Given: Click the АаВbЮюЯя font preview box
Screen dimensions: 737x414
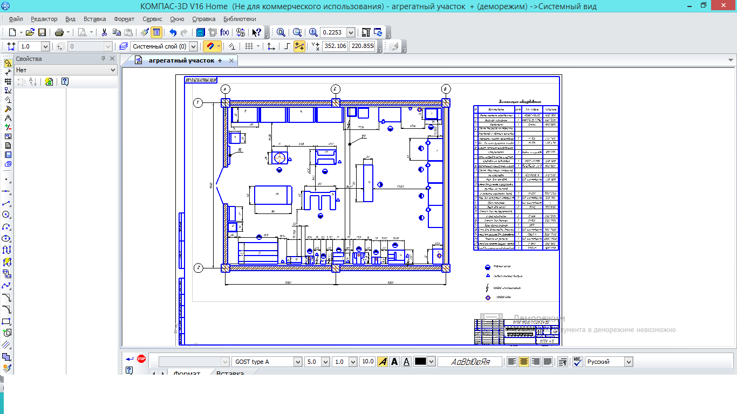Looking at the screenshot, I should pos(470,361).
